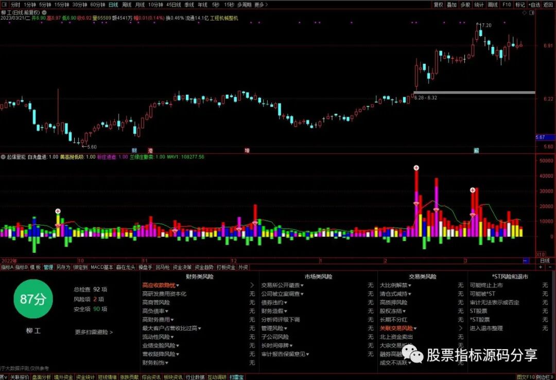Click the zoom-in plus at indicator bar right
Image resolution: width=556 pixels, height=380 pixels.
[x=541, y=267]
